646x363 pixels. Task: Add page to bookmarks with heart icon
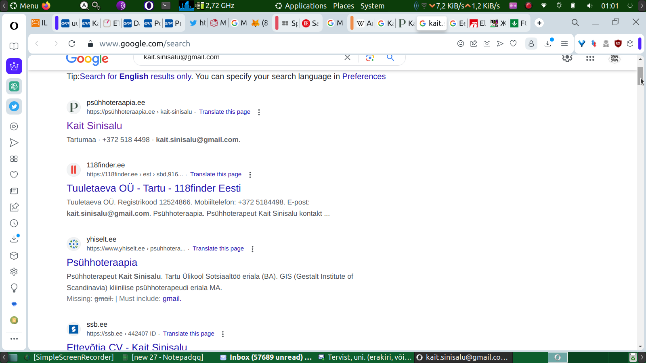click(513, 44)
